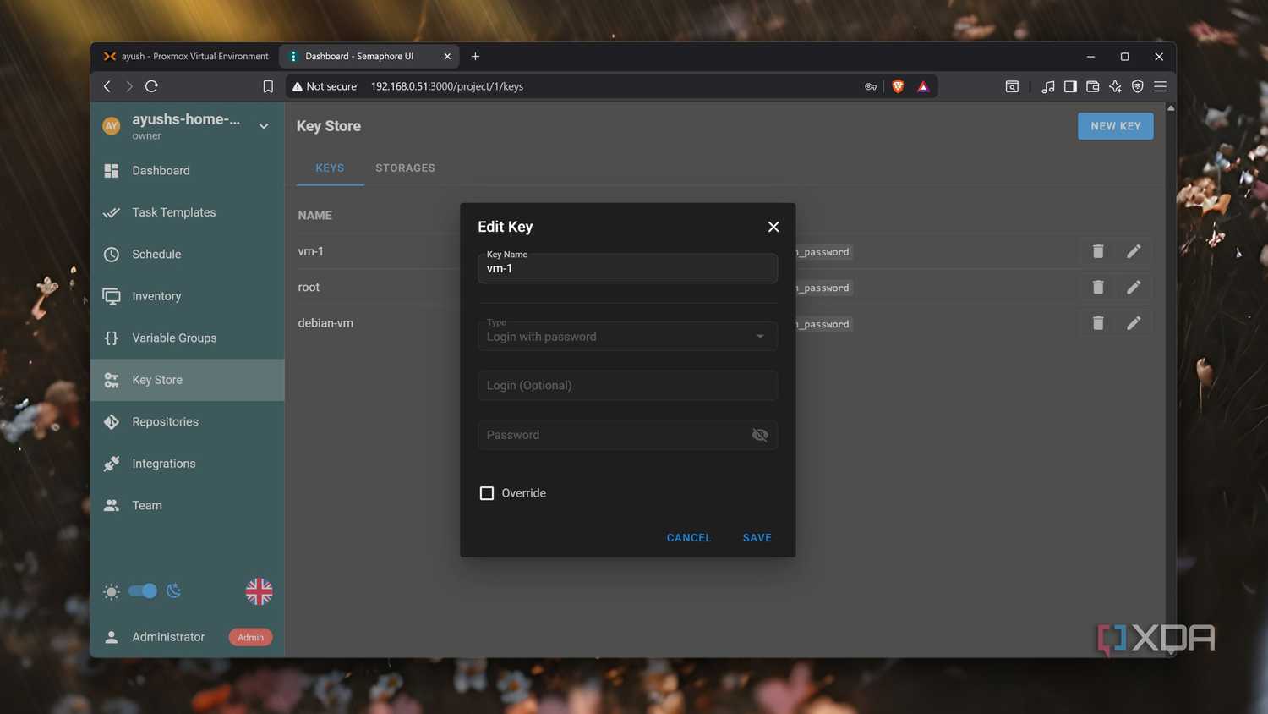The image size is (1268, 714).
Task: Bookmark this page with bookmark icon
Action: 268,86
